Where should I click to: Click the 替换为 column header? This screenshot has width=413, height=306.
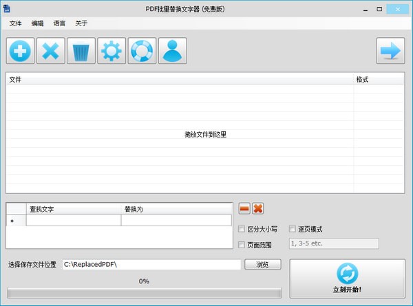(x=176, y=209)
